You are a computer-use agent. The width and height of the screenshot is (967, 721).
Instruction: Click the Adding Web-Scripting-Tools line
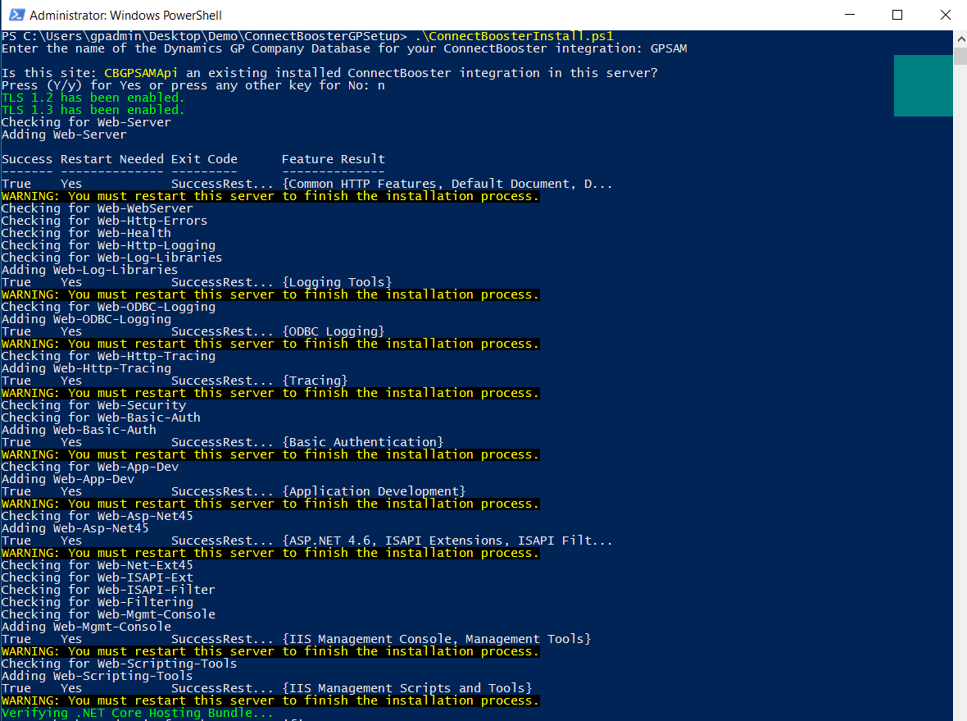pos(97,676)
